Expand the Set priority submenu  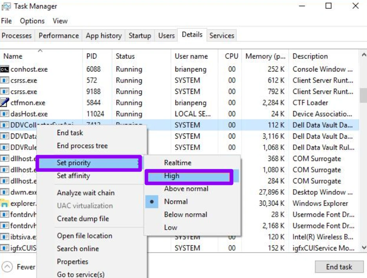(74, 163)
